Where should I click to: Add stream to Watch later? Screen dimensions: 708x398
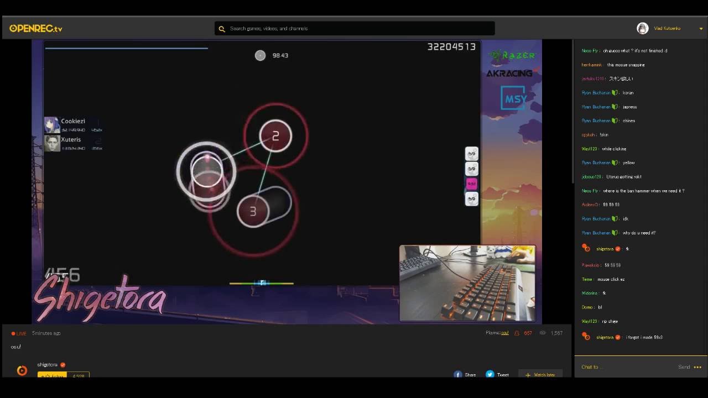click(540, 375)
